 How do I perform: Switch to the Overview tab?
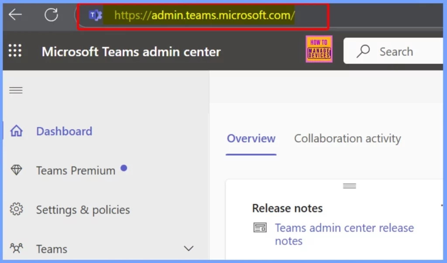coord(251,138)
